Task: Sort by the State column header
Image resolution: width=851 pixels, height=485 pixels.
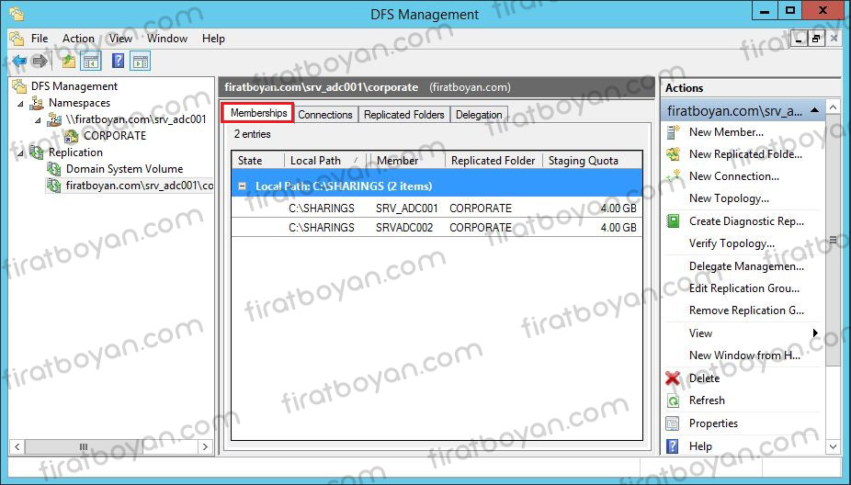Action: point(258,161)
